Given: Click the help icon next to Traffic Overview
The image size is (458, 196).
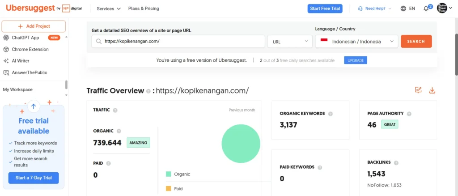Looking at the screenshot, I should [148, 91].
